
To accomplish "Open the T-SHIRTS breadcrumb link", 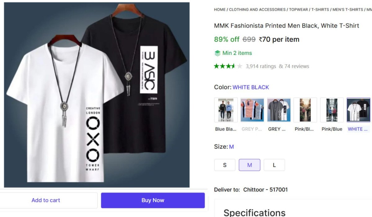I will point(320,10).
